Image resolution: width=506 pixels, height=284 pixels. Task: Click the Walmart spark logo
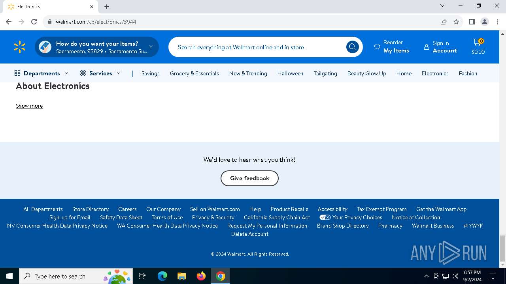tap(19, 47)
